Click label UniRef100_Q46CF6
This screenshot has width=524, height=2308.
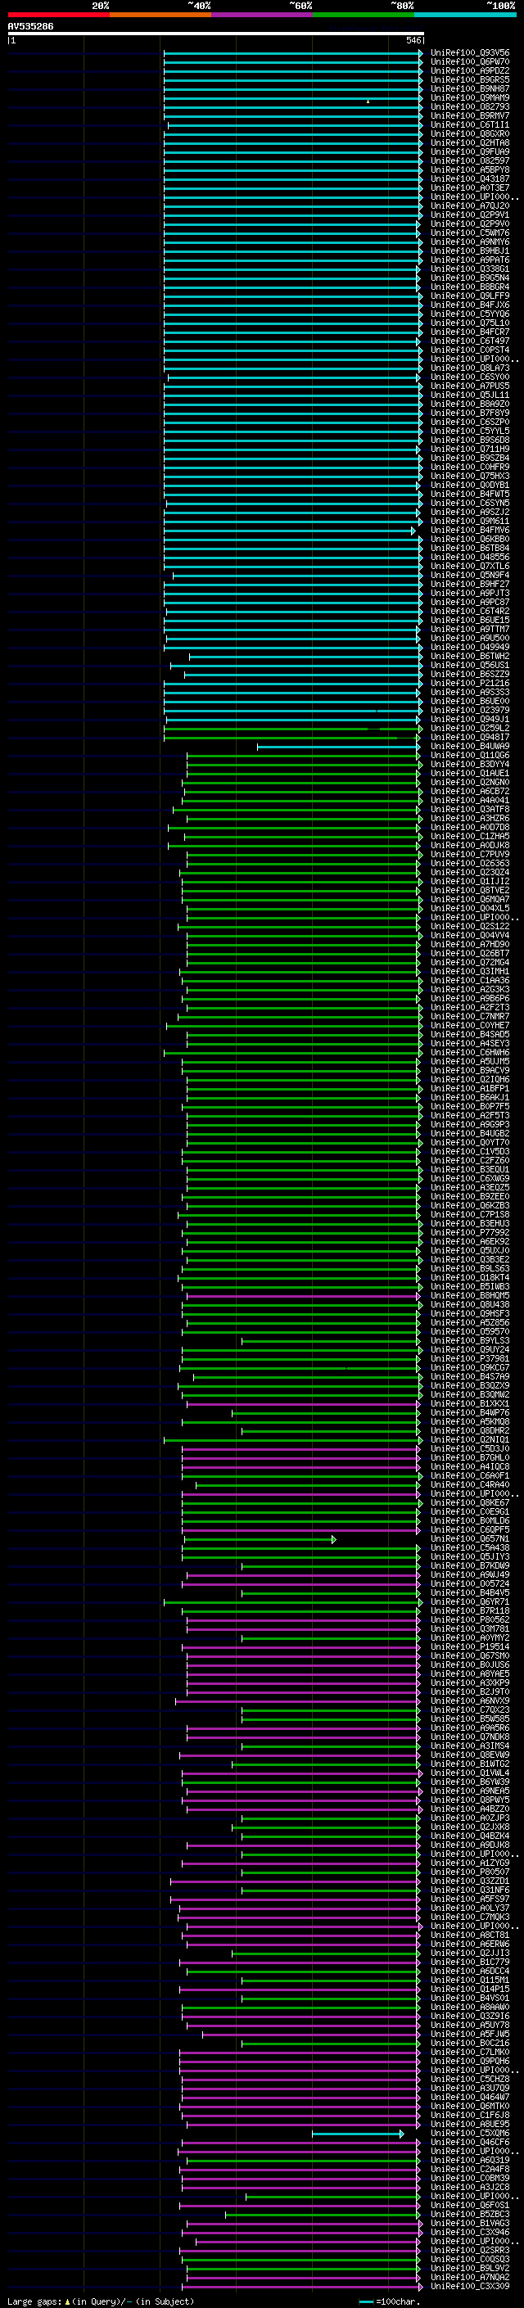(x=470, y=2143)
